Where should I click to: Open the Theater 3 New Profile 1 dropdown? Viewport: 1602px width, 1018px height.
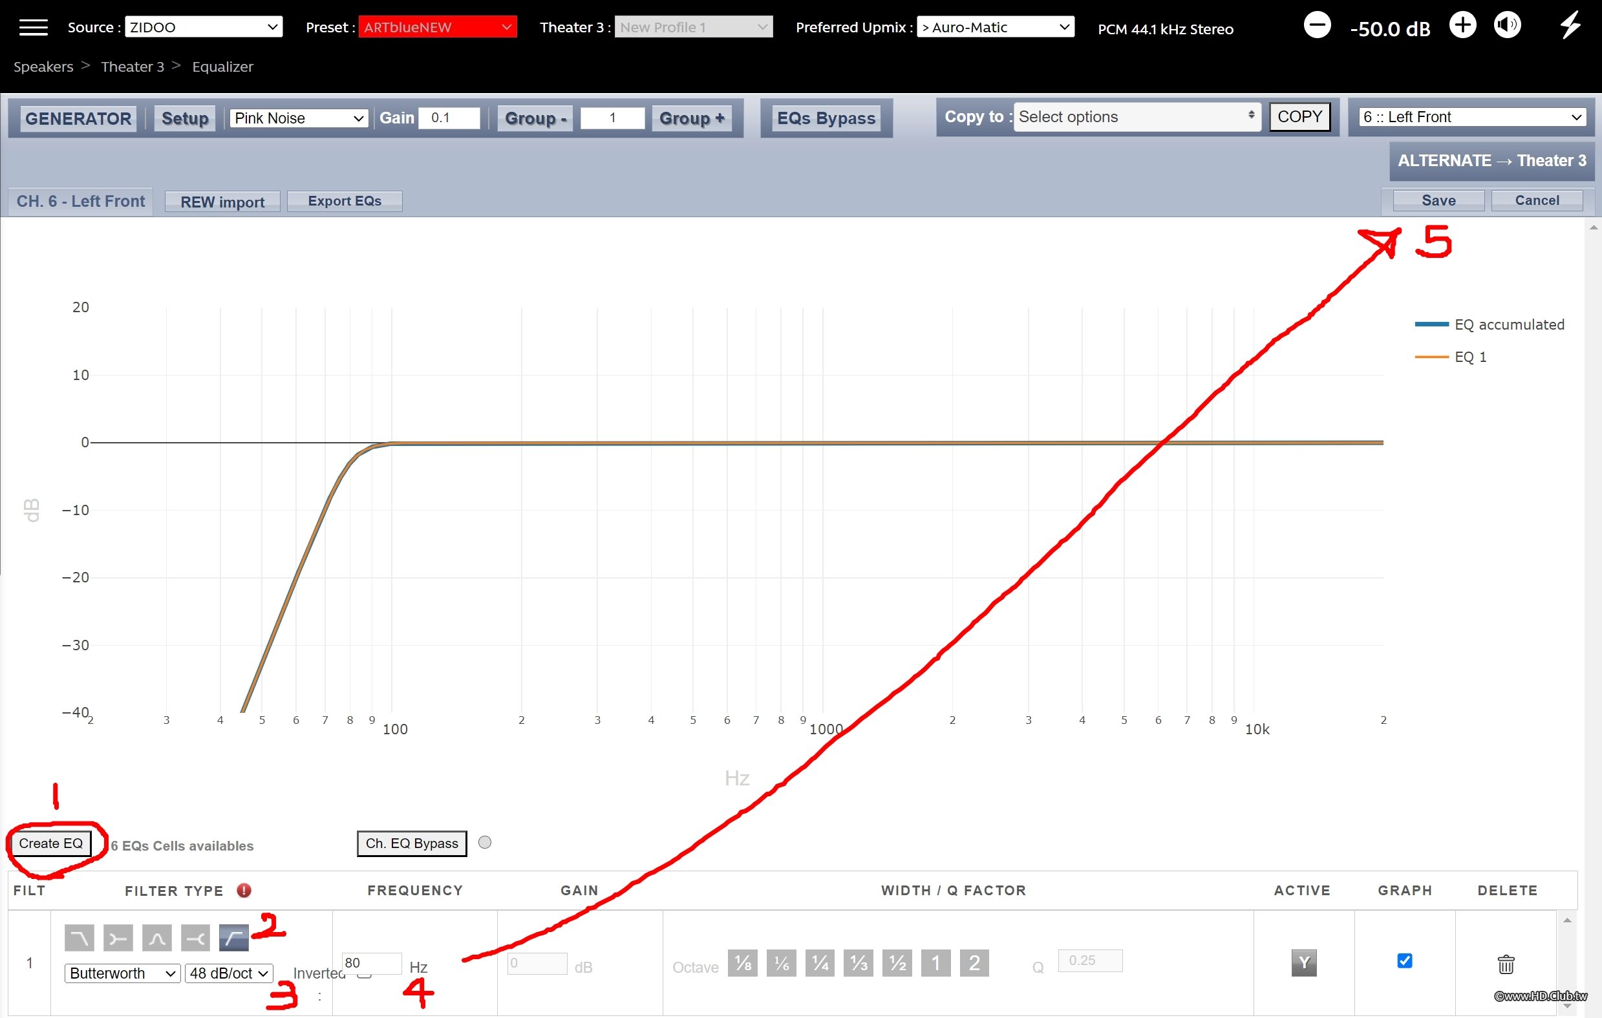[693, 27]
